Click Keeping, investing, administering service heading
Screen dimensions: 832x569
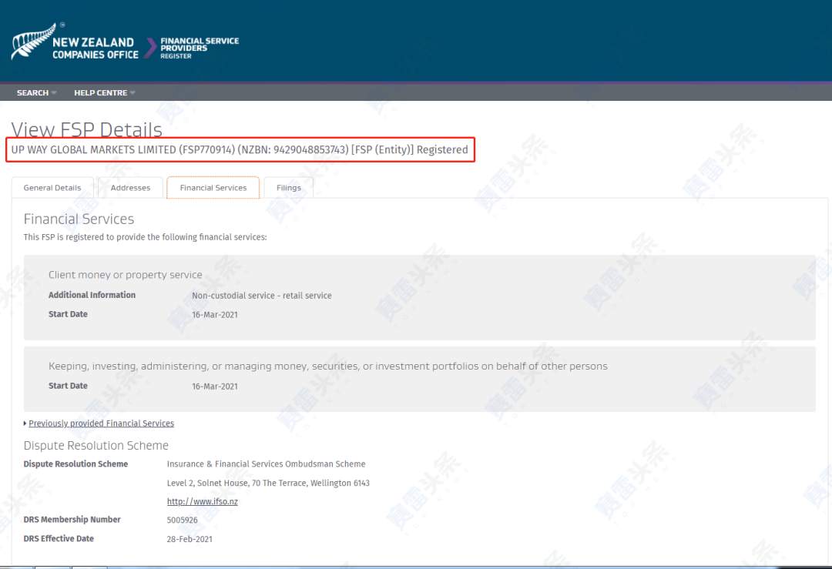click(x=328, y=367)
